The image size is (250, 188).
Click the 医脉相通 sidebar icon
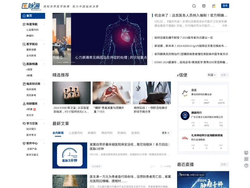point(24,64)
